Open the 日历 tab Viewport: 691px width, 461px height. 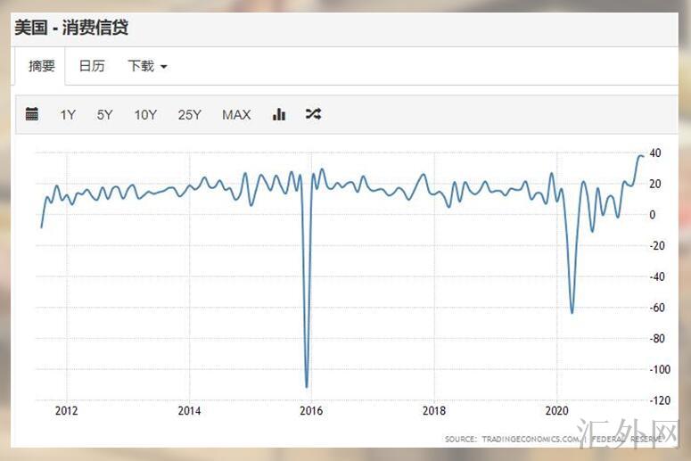(x=92, y=66)
